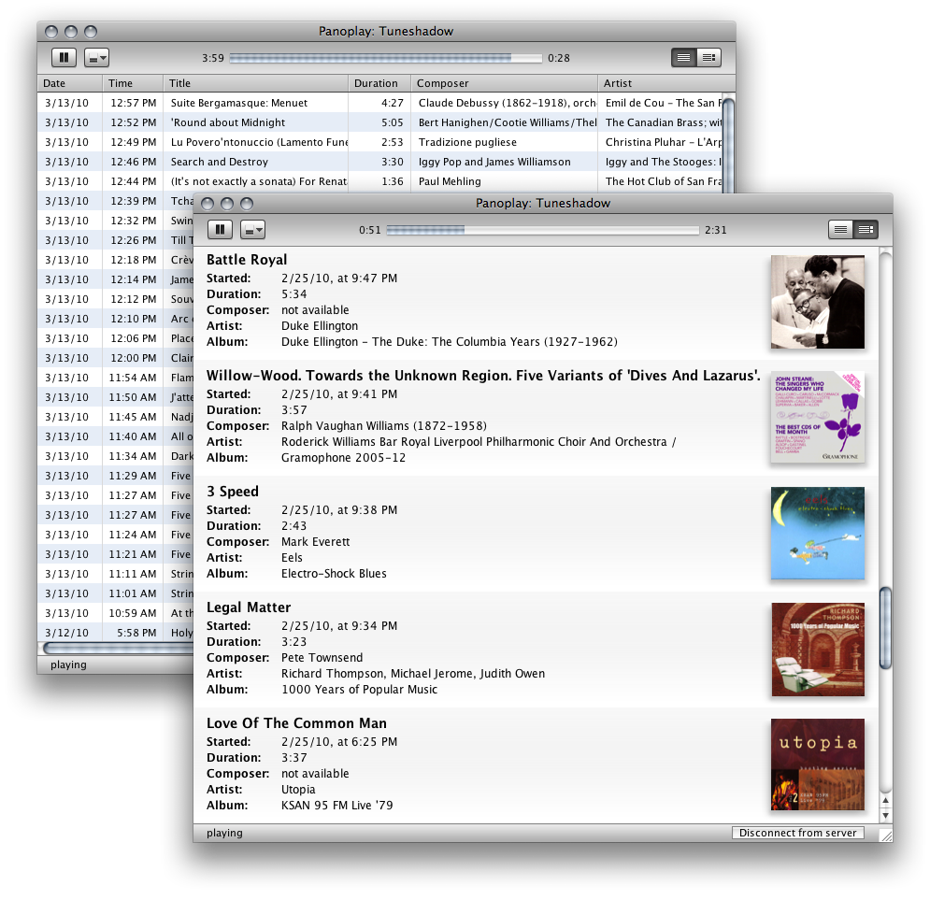Image resolution: width=930 pixels, height=900 pixels.
Task: Pause playback in the front Panoplay window
Action: 220,229
